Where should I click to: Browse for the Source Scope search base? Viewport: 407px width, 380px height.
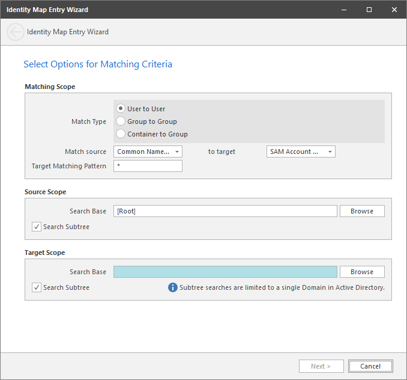coord(362,211)
